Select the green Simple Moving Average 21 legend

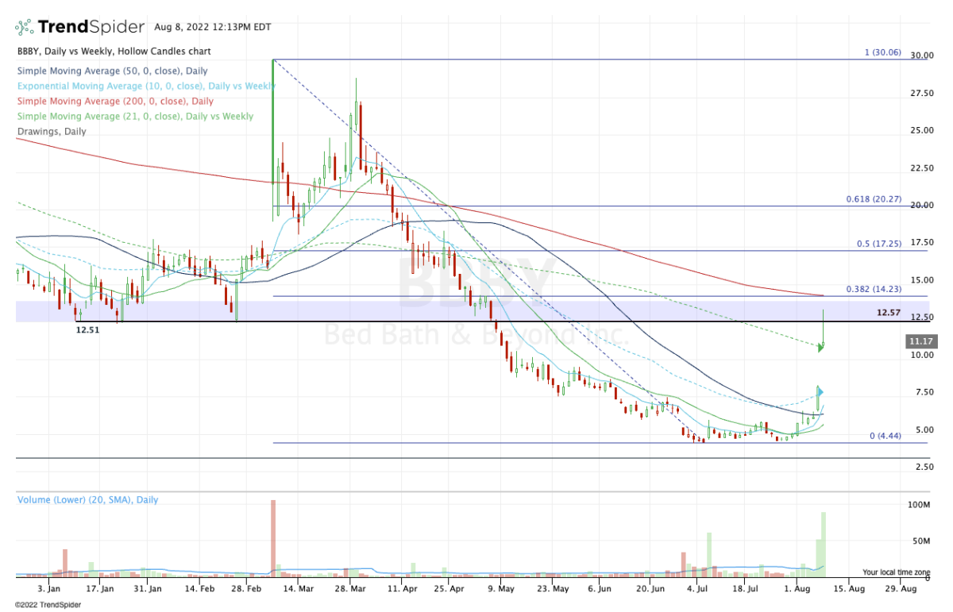[x=134, y=117]
